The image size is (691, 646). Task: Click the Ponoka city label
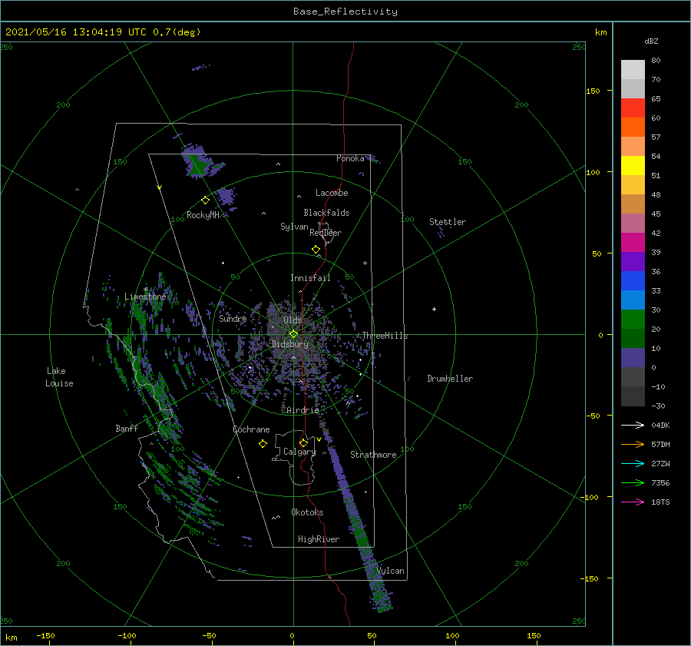(x=350, y=158)
